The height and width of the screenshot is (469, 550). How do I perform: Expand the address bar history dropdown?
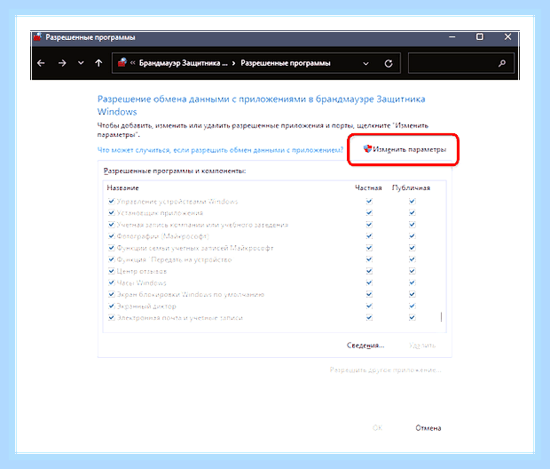[365, 64]
